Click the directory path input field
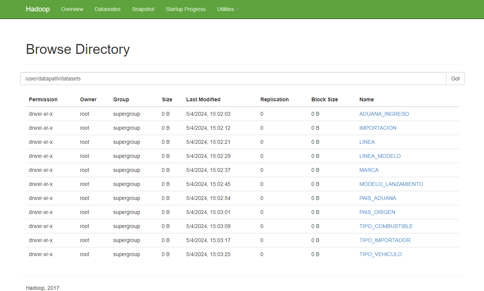 [233, 79]
